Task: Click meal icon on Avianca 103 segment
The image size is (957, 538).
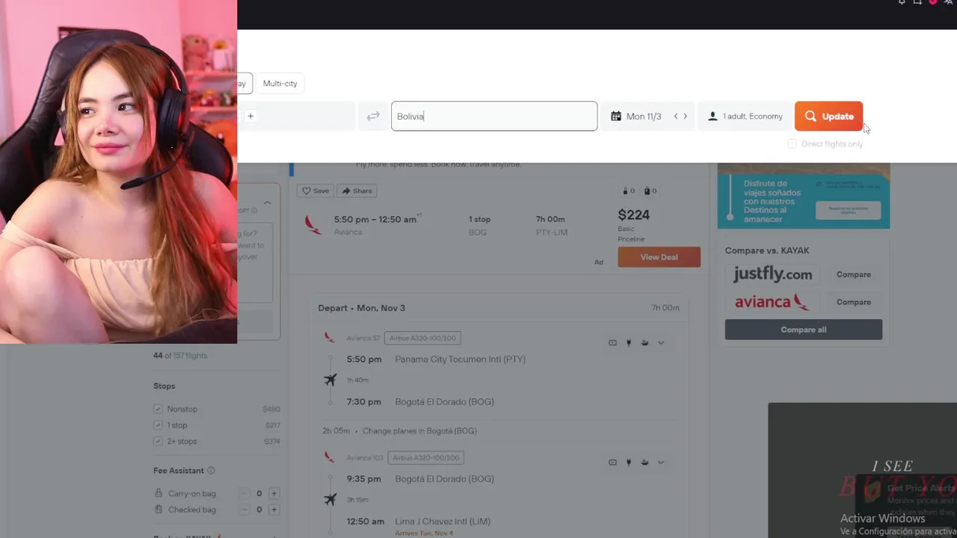Action: pyautogui.click(x=644, y=463)
